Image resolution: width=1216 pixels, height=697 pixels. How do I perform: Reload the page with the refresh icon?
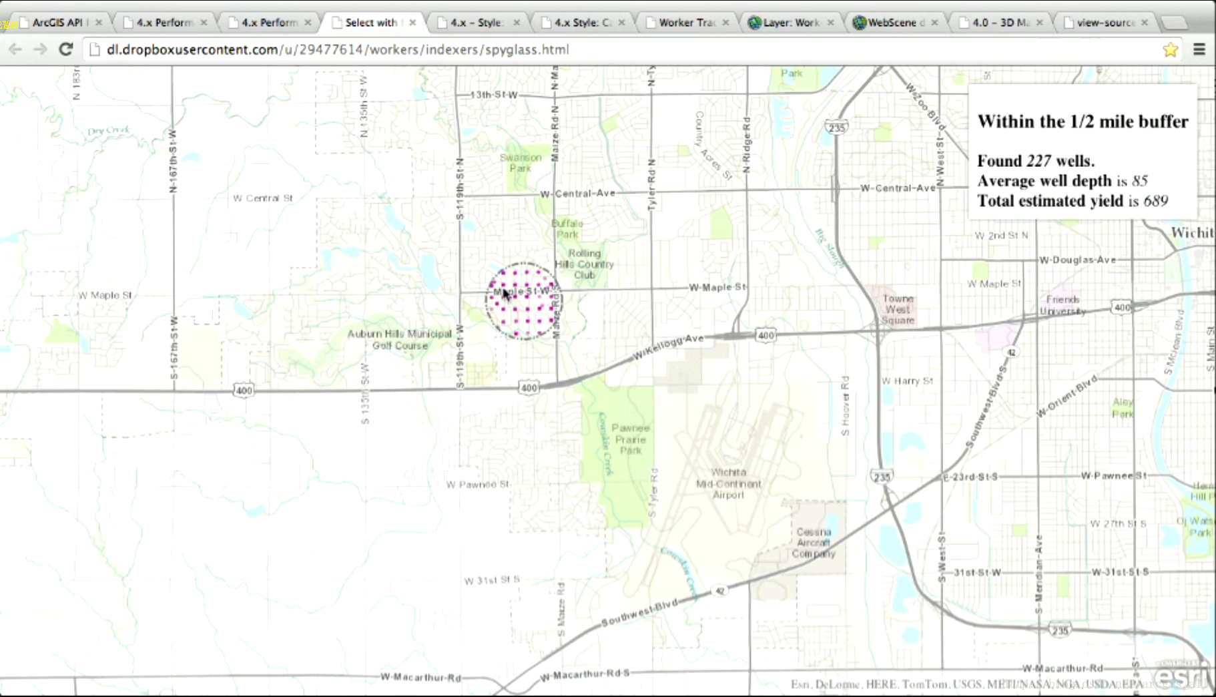[x=65, y=49]
